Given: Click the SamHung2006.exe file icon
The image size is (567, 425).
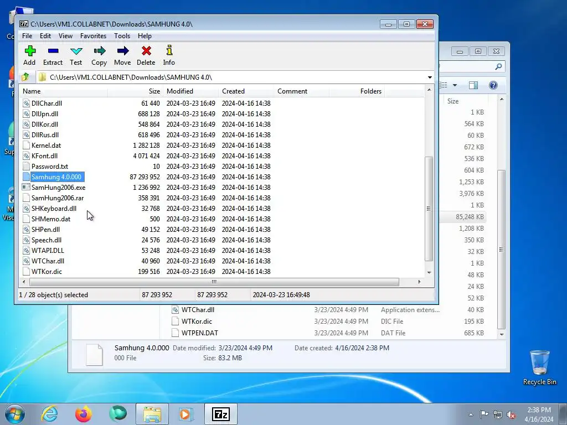Looking at the screenshot, I should (x=26, y=187).
